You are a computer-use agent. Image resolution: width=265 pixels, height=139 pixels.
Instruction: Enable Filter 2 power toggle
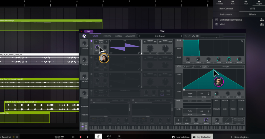click(133, 100)
